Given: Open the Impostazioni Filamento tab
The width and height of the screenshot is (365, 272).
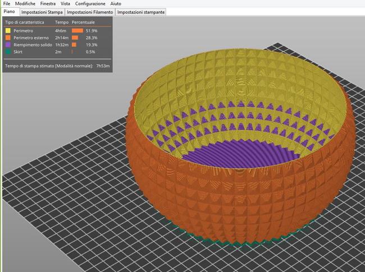Looking at the screenshot, I should click(90, 11).
